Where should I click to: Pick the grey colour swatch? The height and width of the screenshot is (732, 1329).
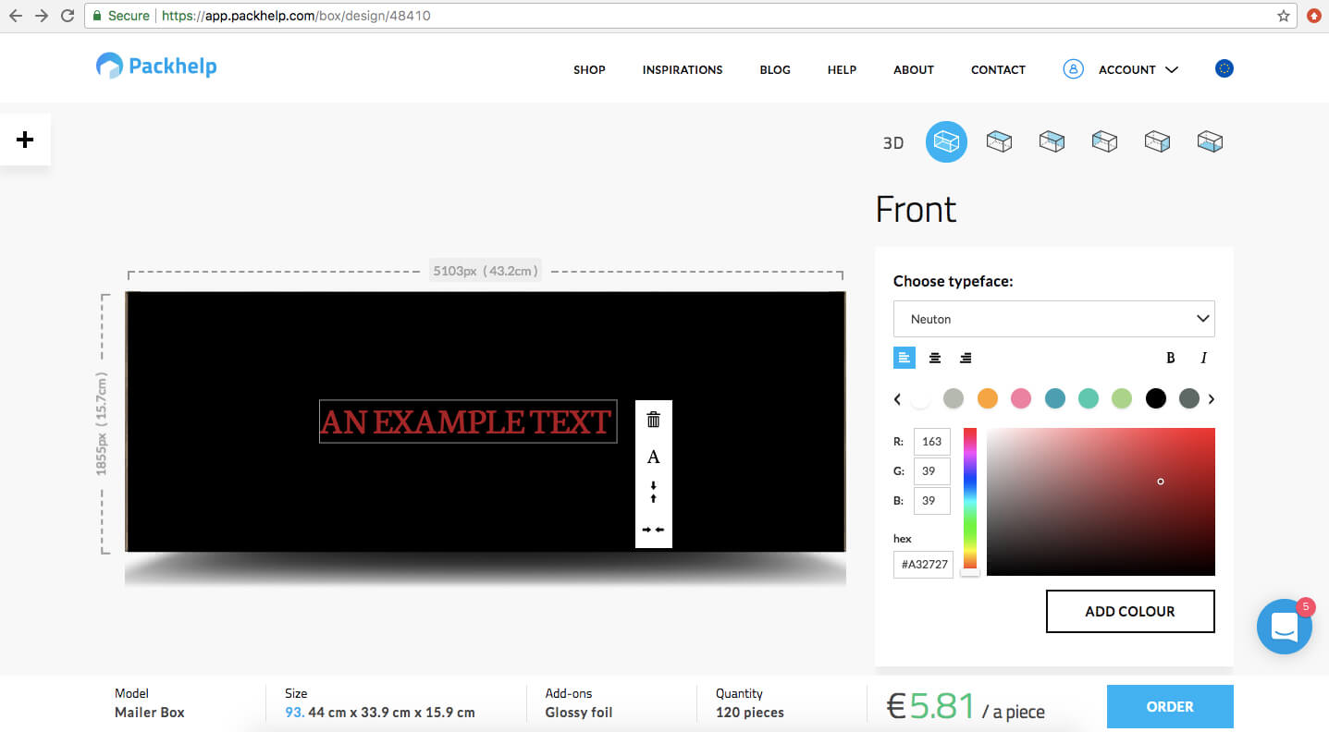click(x=954, y=398)
